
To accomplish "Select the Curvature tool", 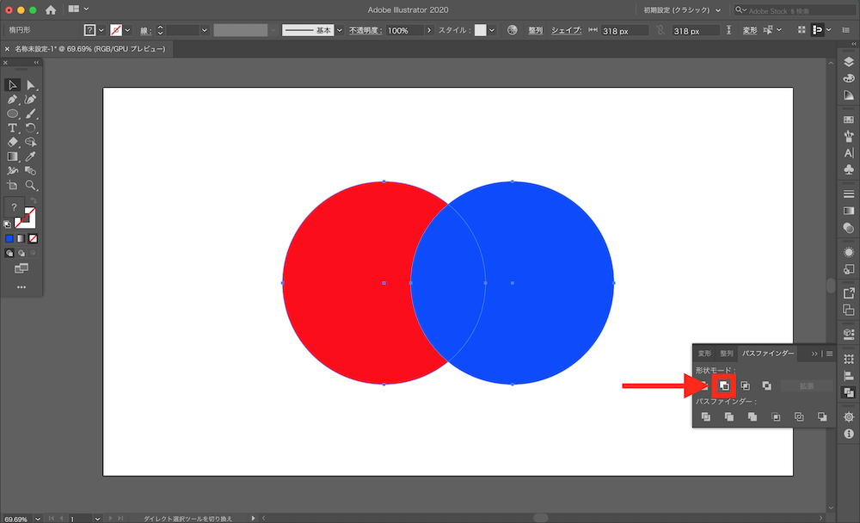I will (31, 99).
